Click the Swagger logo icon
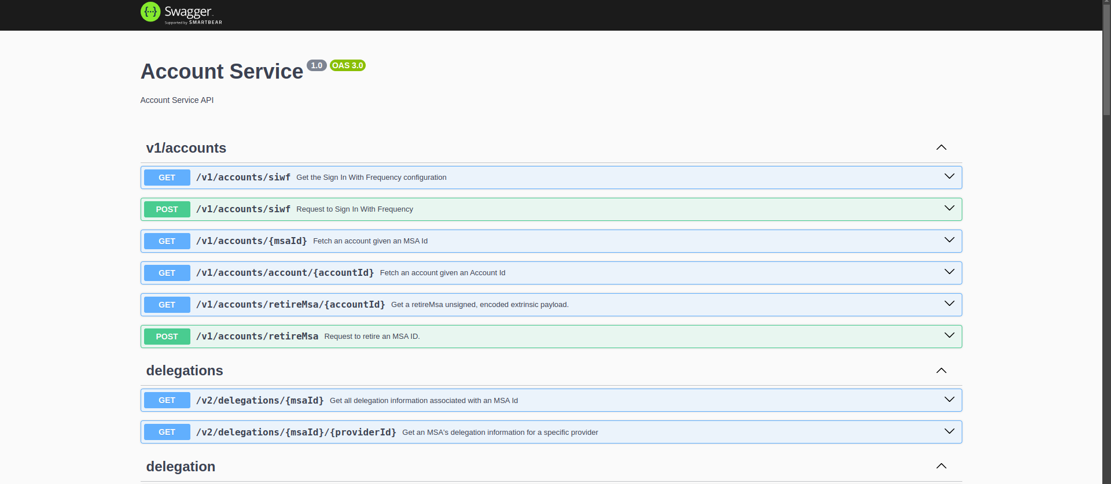 (x=150, y=12)
